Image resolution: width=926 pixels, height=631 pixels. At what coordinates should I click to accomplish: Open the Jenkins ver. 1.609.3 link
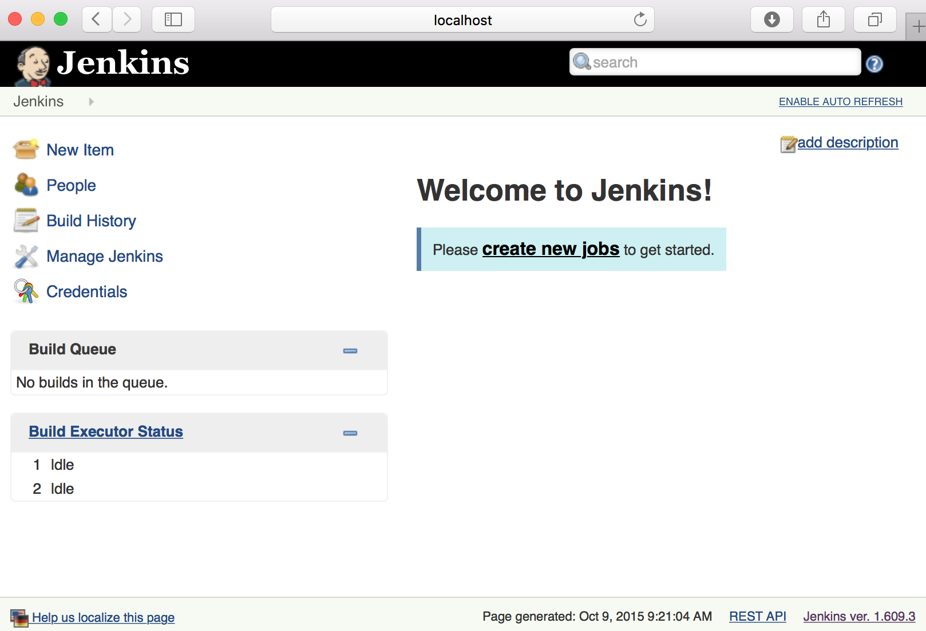click(x=859, y=616)
